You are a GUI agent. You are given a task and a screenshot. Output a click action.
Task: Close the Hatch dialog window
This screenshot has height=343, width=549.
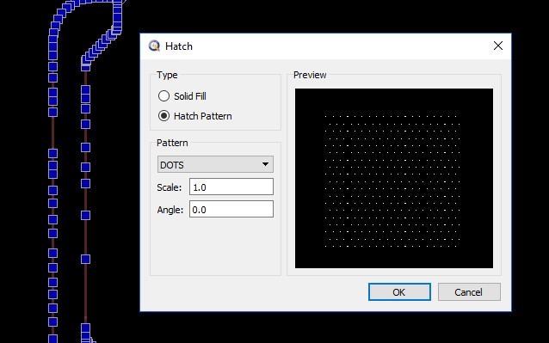click(x=498, y=46)
